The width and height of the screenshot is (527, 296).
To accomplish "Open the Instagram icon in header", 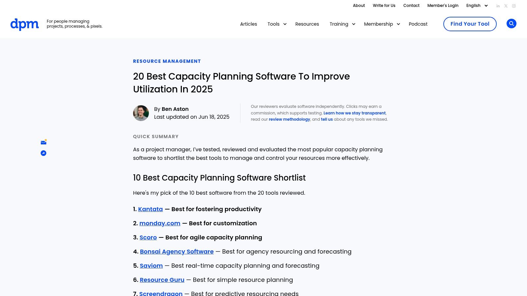I will tap(514, 6).
